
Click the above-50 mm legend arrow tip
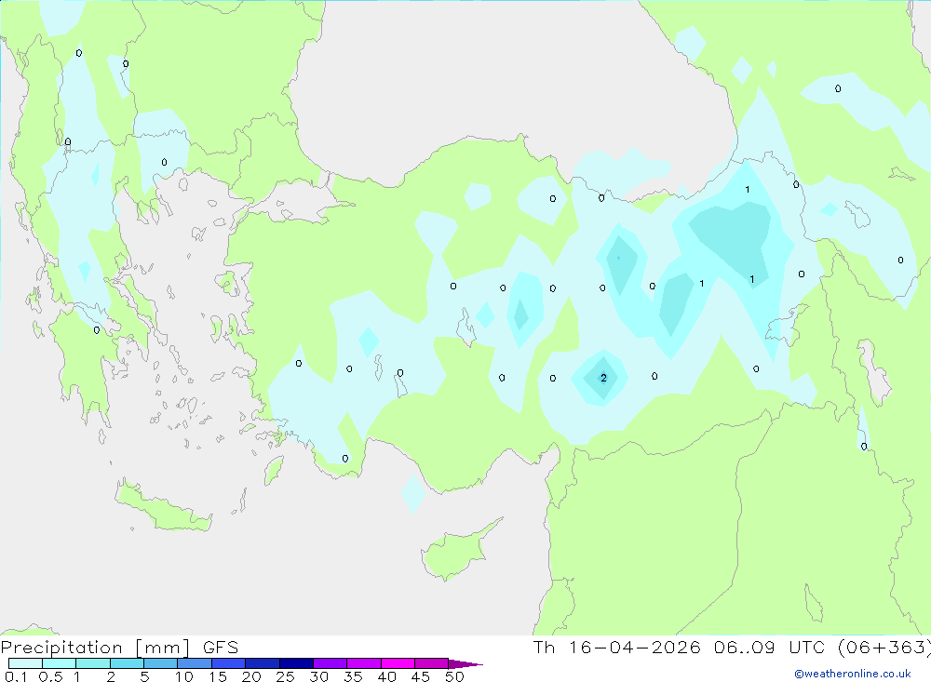(465, 664)
